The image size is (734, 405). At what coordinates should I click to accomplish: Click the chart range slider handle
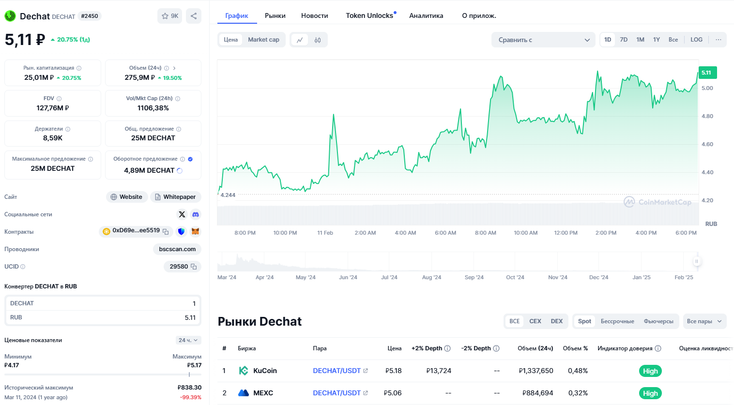[697, 261]
